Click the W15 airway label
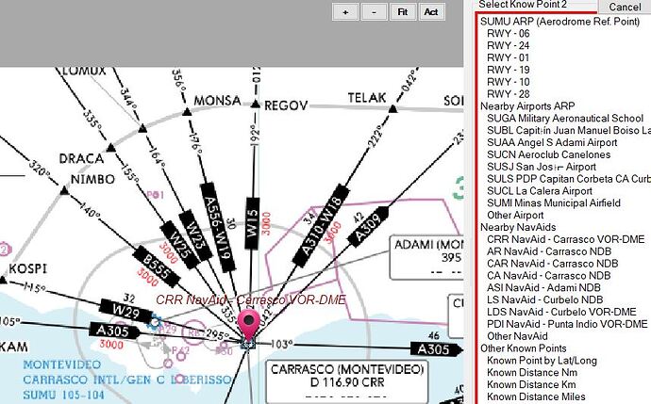This screenshot has height=404, width=651. point(252,223)
